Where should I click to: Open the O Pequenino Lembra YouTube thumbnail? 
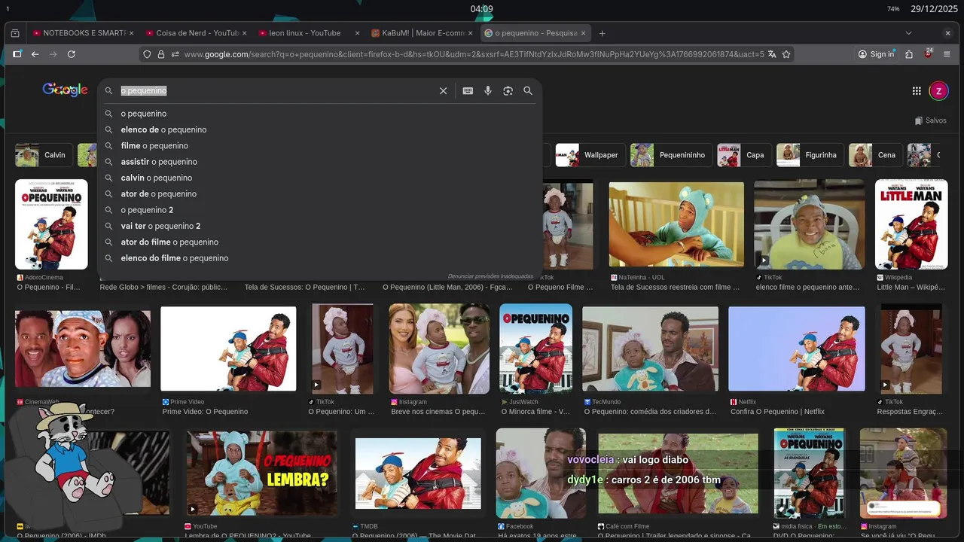[262, 473]
